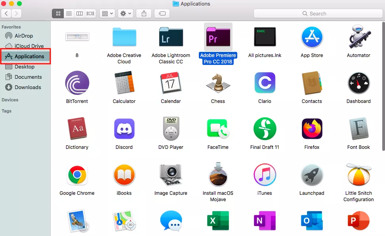This screenshot has width=385, height=236.
Task: Select Little Snitch Configuration icon
Action: point(359,175)
